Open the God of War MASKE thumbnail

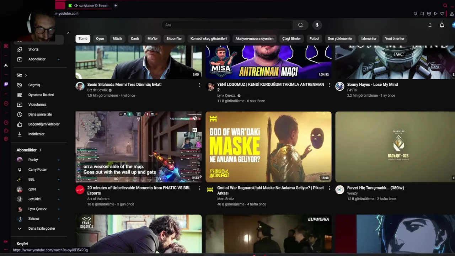click(x=268, y=147)
